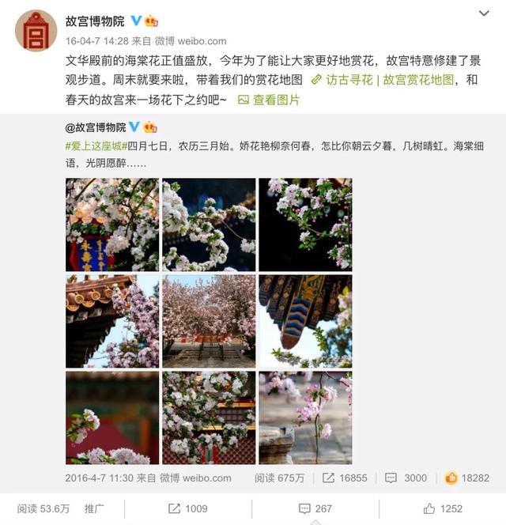Expand the post options chevron menu
506x525 pixels.
coord(484,13)
